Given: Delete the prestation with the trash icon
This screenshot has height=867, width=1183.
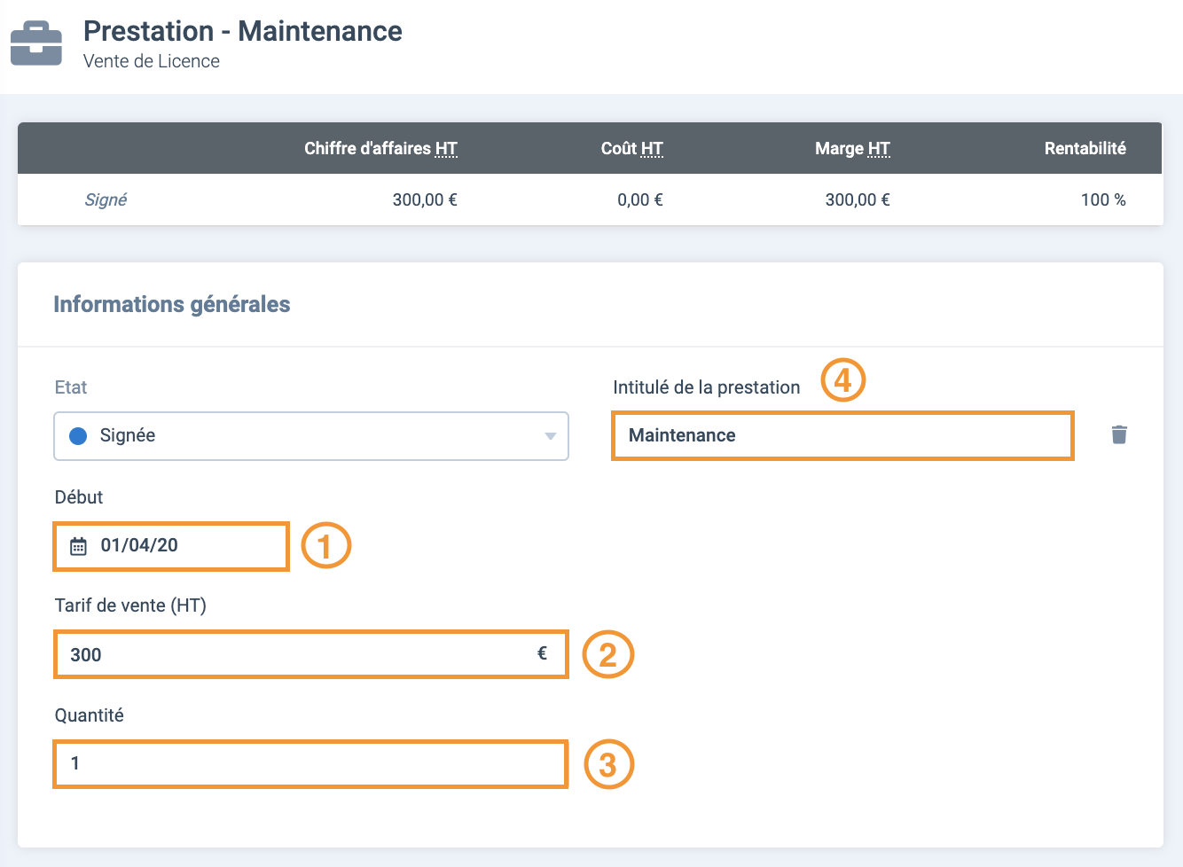Looking at the screenshot, I should tap(1119, 434).
